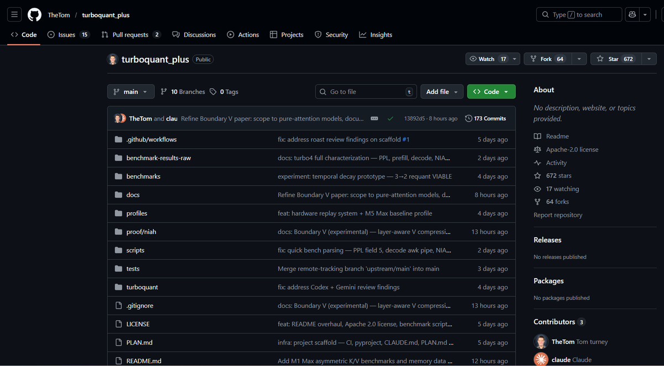Click the PLAN.md file icon
The height and width of the screenshot is (366, 664).
coord(118,342)
